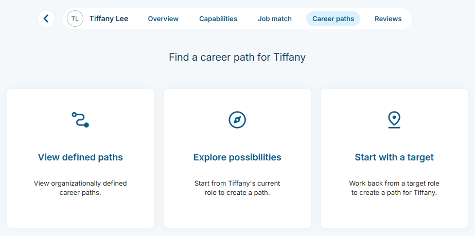Select the Career paths tab
Viewport: 475px width, 236px height.
click(x=333, y=19)
